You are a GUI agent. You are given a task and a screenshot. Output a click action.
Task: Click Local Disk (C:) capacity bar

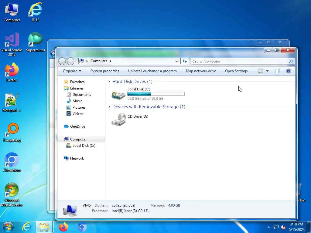click(x=156, y=94)
